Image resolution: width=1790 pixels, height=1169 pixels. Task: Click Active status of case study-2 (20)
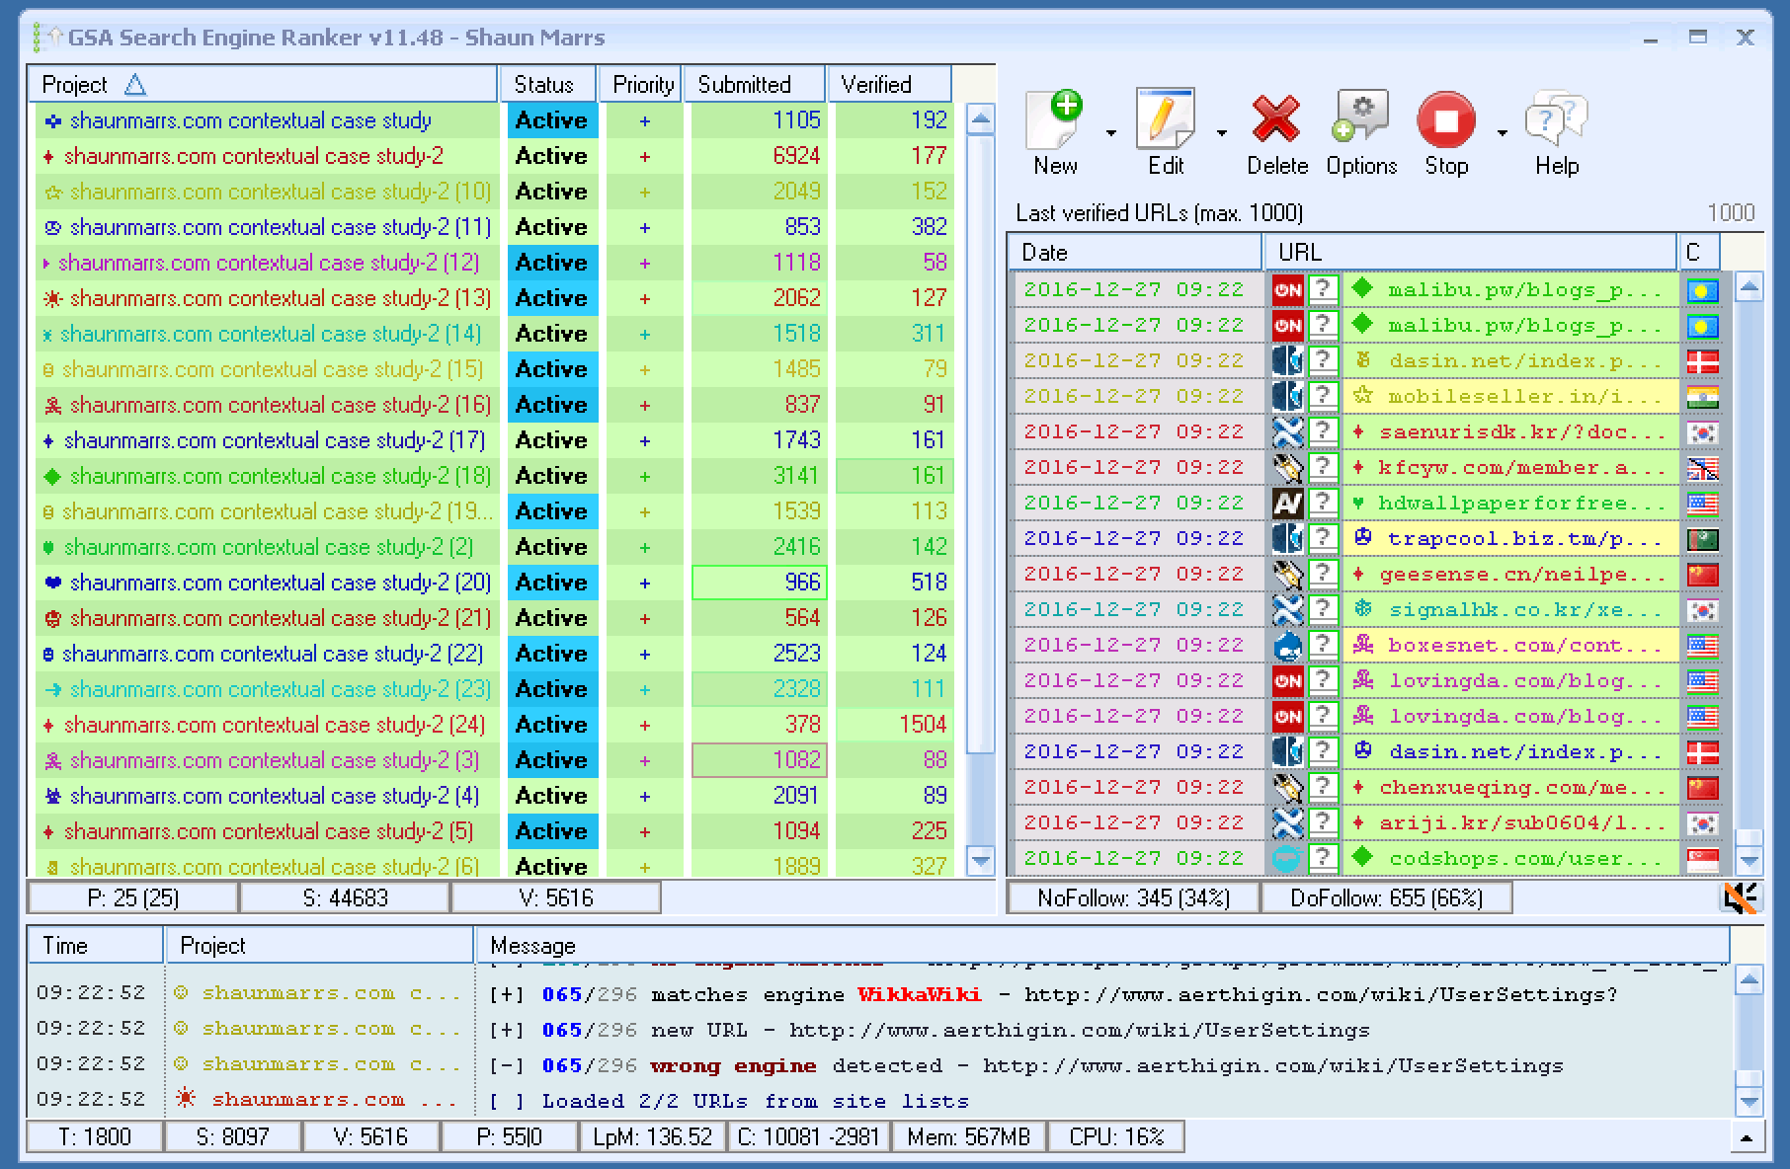coord(551,583)
